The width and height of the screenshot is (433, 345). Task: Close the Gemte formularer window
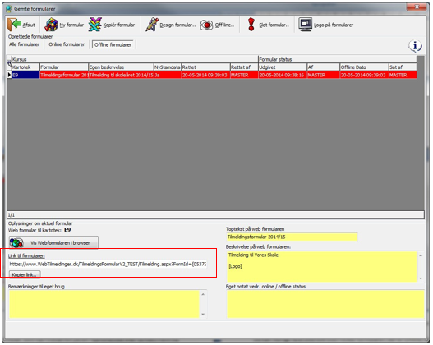point(417,7)
